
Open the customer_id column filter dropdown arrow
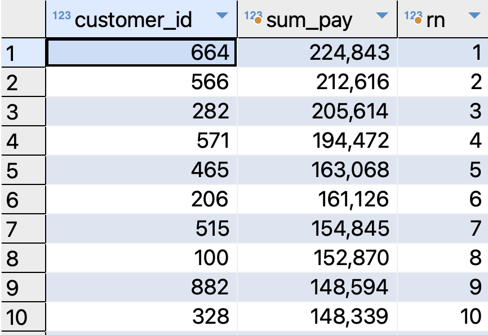click(222, 16)
